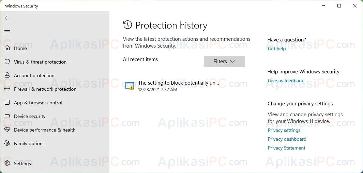Open the Privacy settings link
363x173 pixels.
coord(284,130)
